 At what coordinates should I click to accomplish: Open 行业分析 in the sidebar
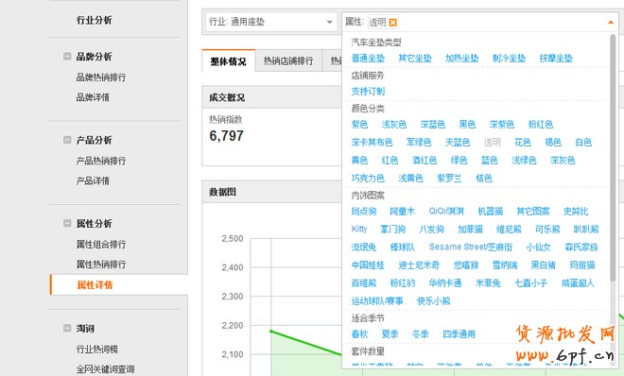95,20
